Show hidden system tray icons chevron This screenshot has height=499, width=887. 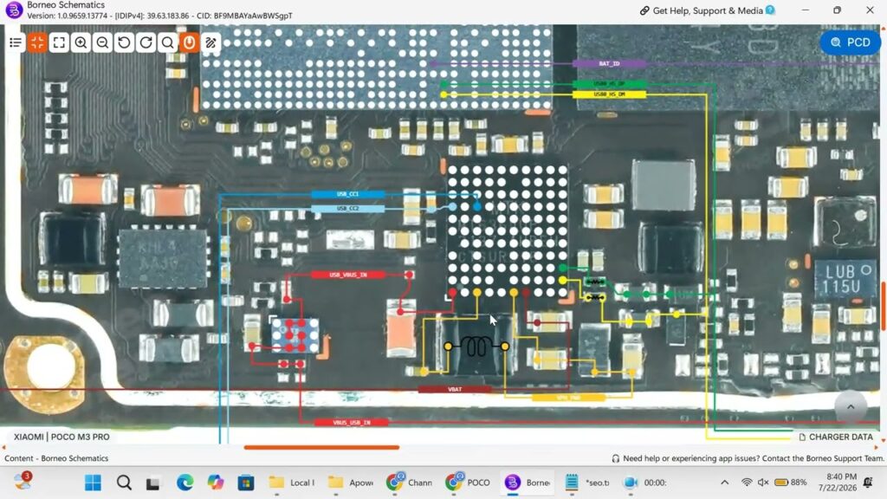724,483
